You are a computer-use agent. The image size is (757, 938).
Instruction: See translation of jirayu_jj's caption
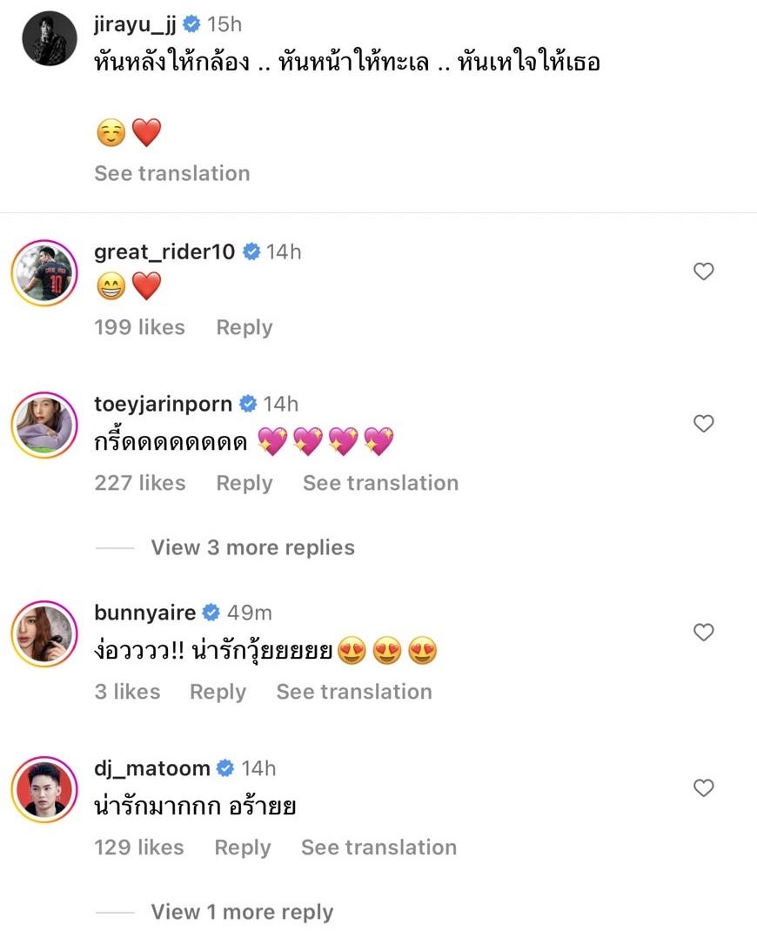(171, 173)
